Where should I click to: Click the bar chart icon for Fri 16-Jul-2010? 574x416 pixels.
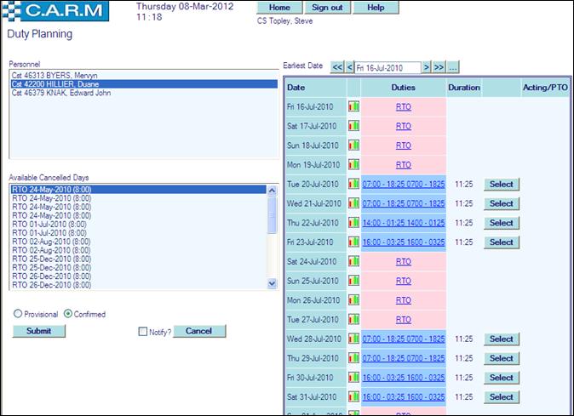(x=353, y=107)
